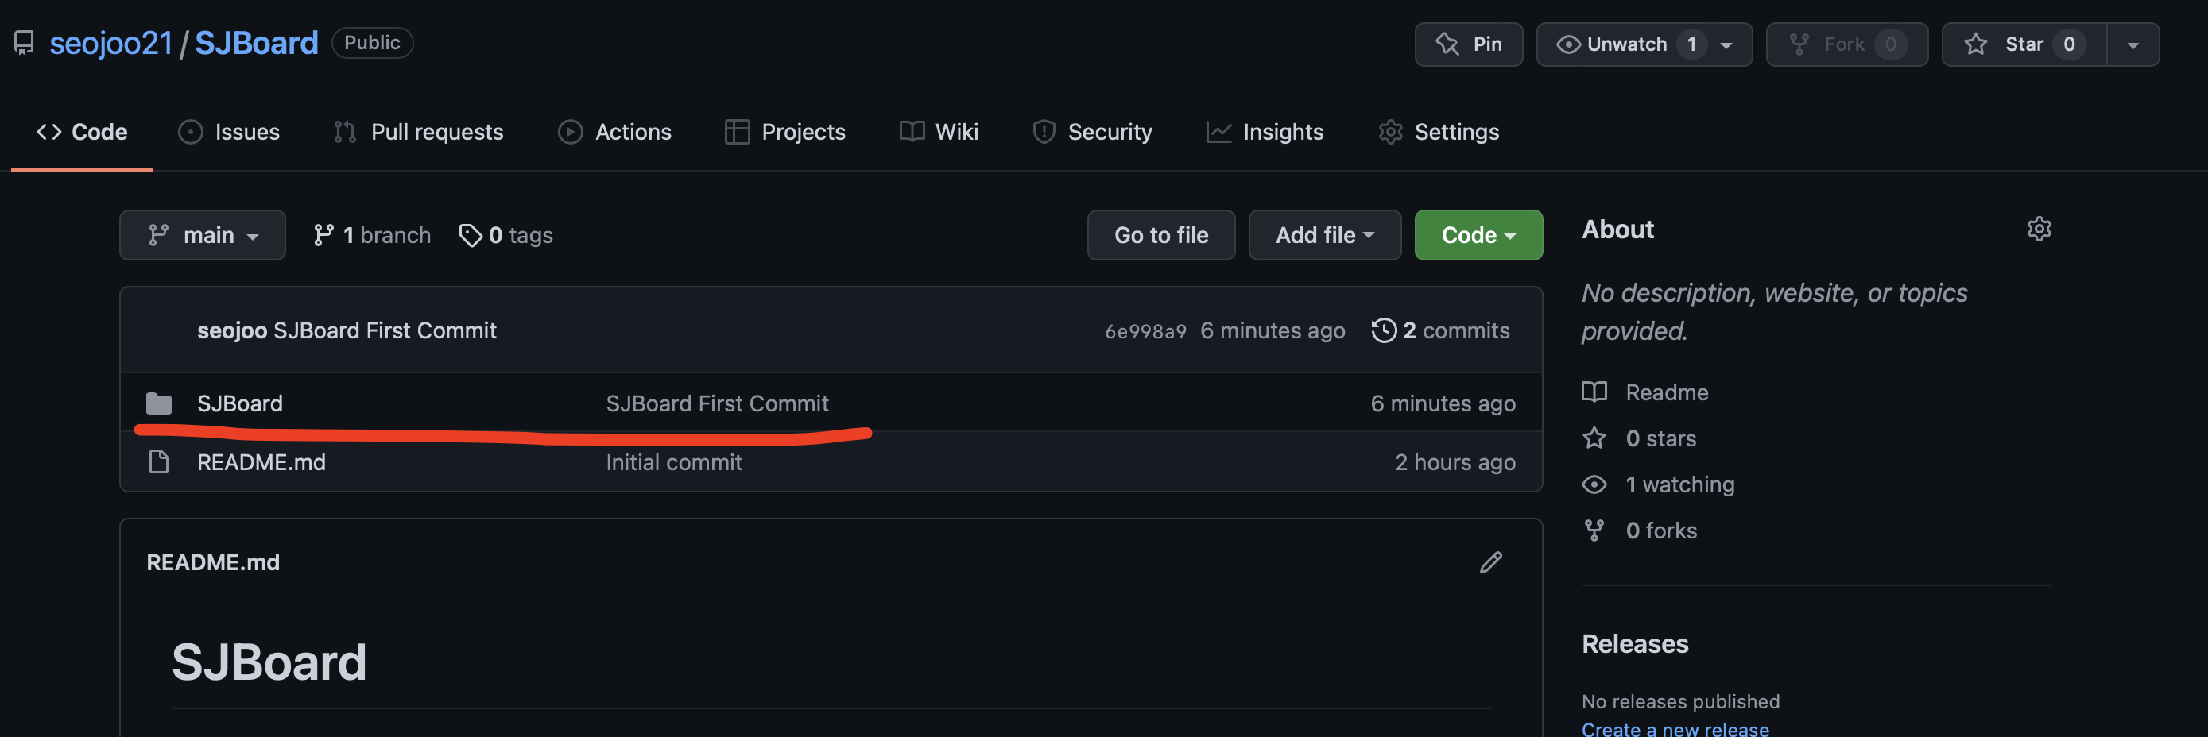Open latest commit message SJBoard First Commit

[385, 330]
